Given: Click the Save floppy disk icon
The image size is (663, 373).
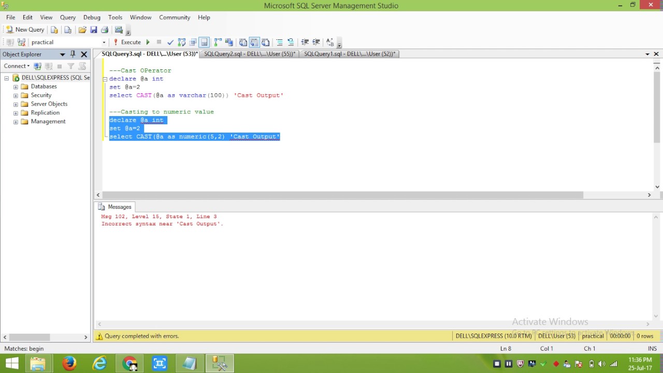Looking at the screenshot, I should pos(94,30).
